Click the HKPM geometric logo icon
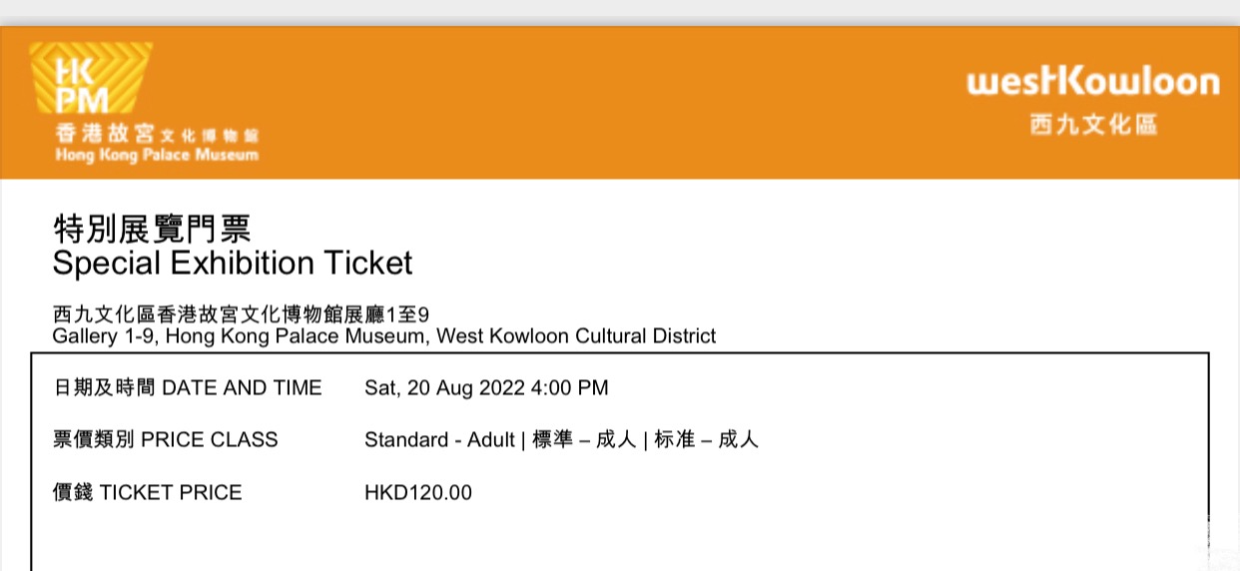 pos(91,79)
